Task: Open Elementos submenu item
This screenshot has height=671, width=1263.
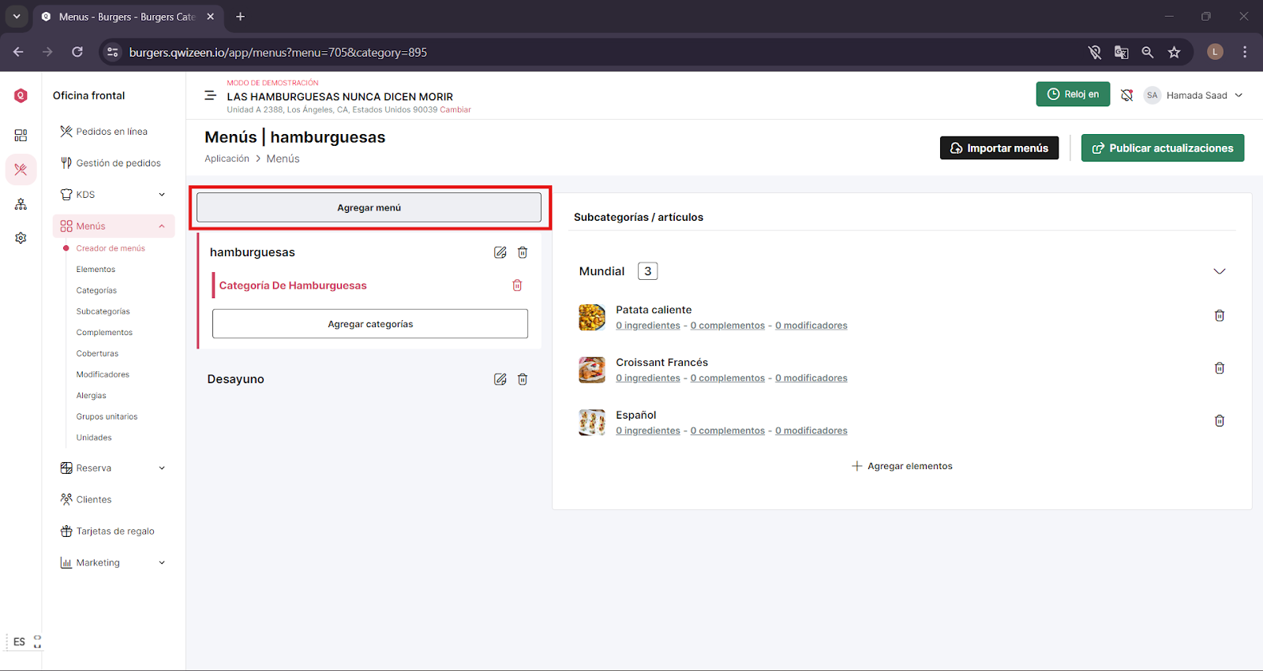Action: tap(96, 270)
